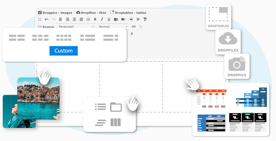The height and width of the screenshot is (141, 276).
Task: Select the paint format roller tool
Action: point(145,19)
